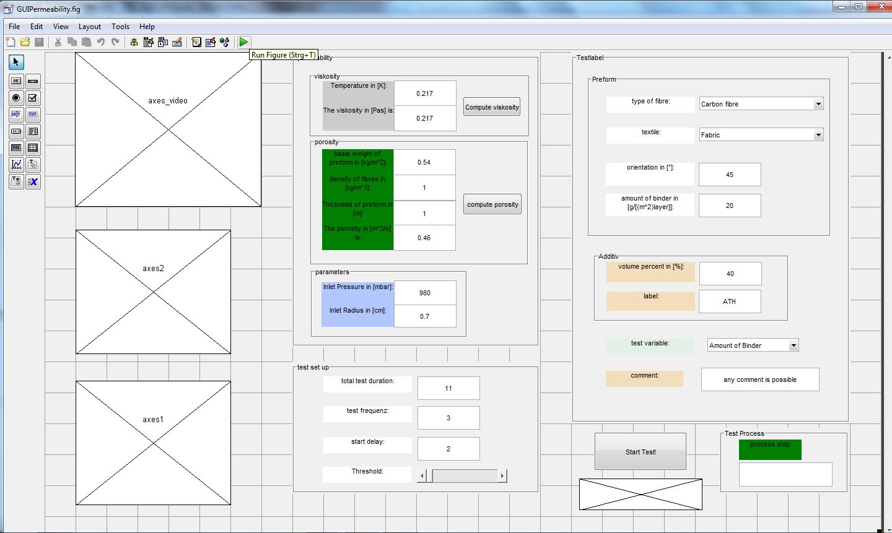Open the Tools menu

pyautogui.click(x=120, y=27)
